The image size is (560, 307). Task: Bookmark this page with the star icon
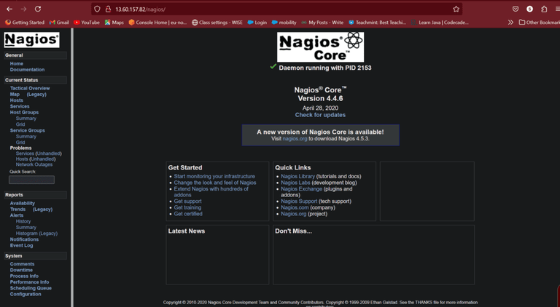(x=456, y=9)
